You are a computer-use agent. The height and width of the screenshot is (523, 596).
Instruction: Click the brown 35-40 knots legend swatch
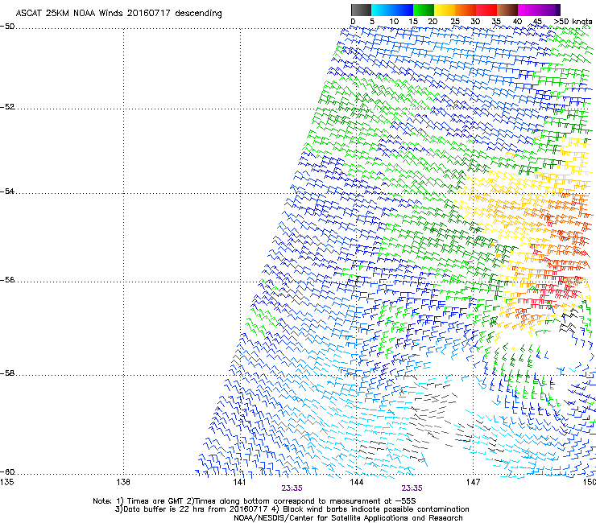point(507,10)
